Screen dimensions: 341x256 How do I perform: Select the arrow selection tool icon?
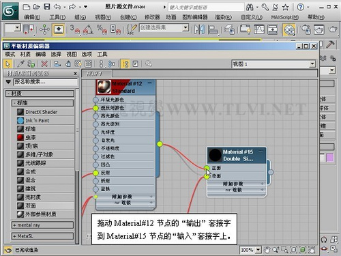[8, 64]
